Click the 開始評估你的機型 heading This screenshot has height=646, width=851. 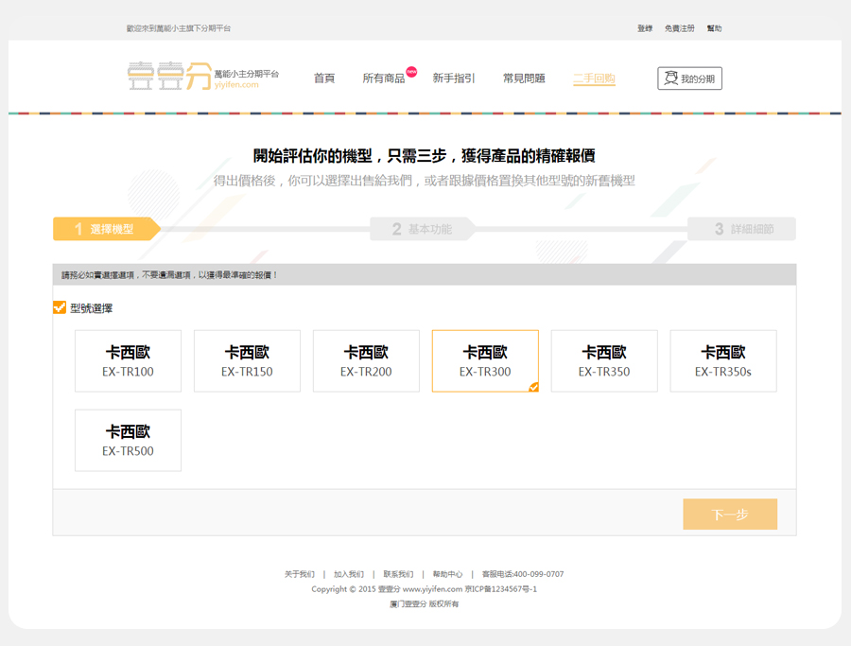coord(424,156)
